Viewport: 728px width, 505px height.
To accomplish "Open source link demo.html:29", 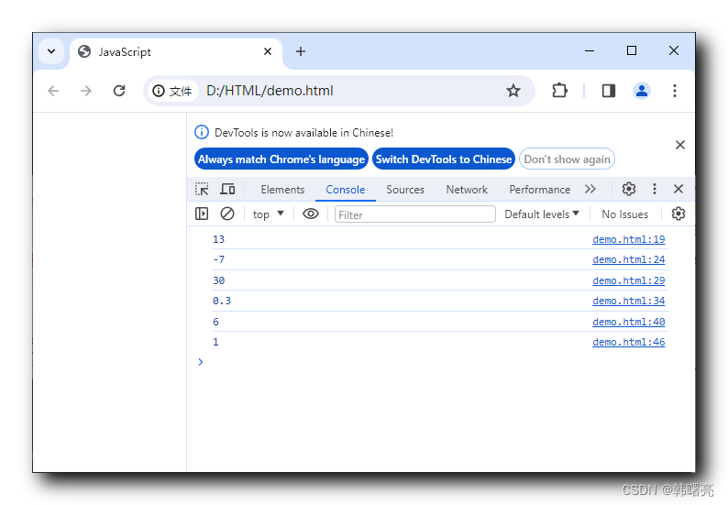I will pyautogui.click(x=628, y=280).
